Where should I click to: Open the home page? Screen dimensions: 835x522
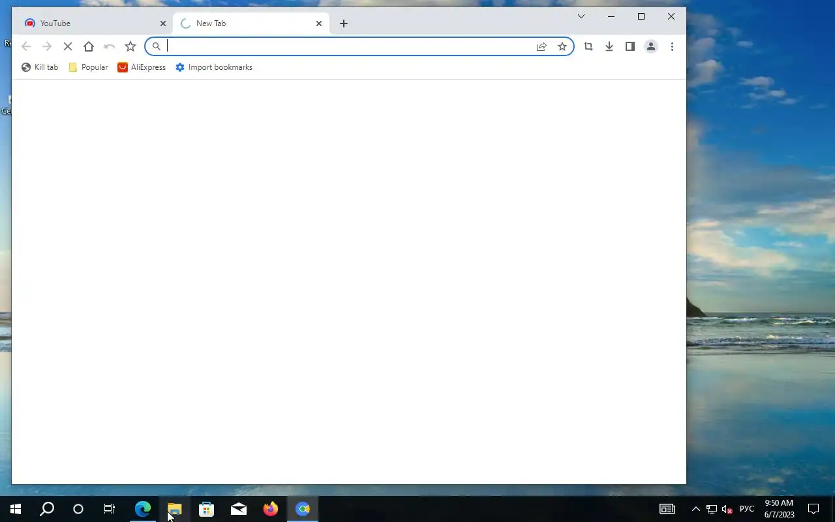coord(89,46)
